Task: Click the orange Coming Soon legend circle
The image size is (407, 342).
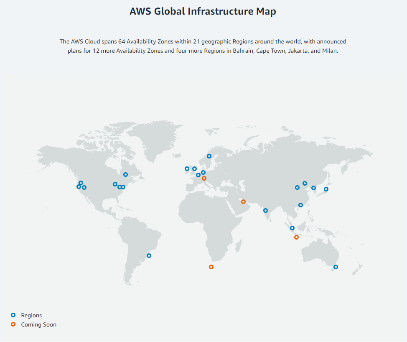Action: click(x=13, y=324)
